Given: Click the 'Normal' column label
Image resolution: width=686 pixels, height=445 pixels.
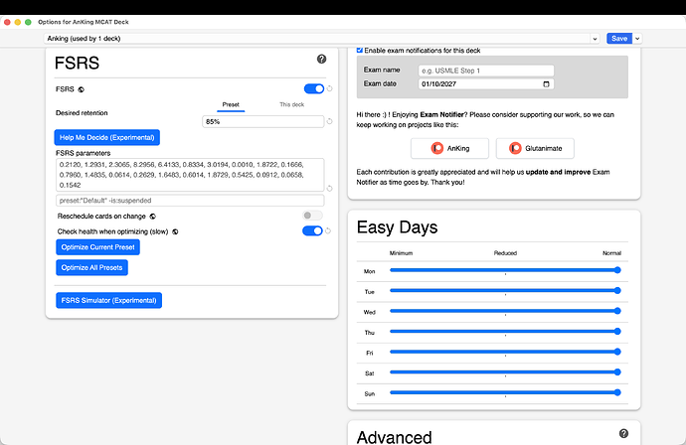Looking at the screenshot, I should click(611, 253).
